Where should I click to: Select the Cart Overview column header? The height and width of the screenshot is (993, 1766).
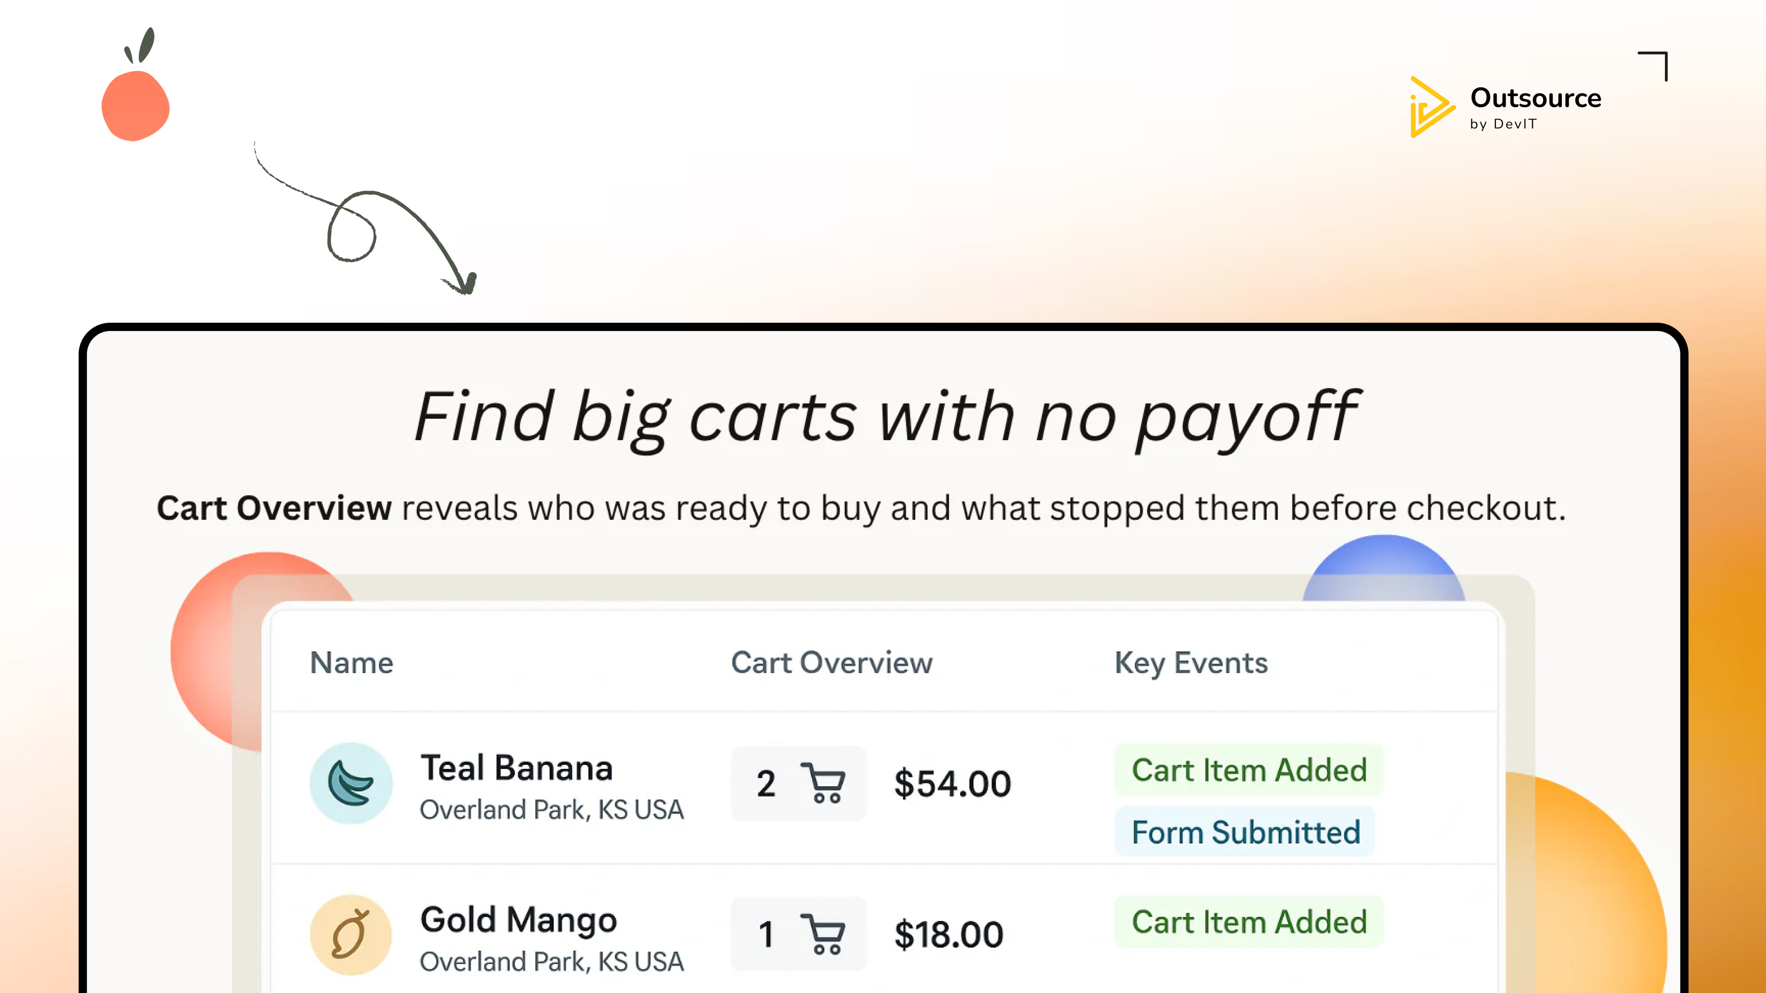coord(831,662)
